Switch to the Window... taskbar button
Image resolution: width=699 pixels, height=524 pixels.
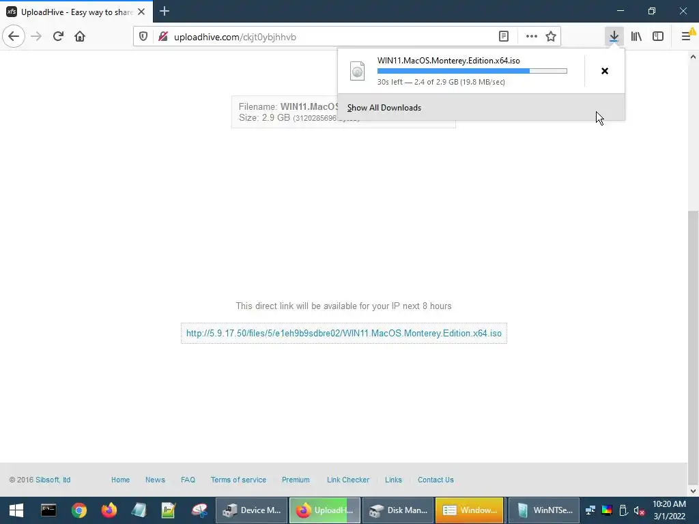pos(470,510)
